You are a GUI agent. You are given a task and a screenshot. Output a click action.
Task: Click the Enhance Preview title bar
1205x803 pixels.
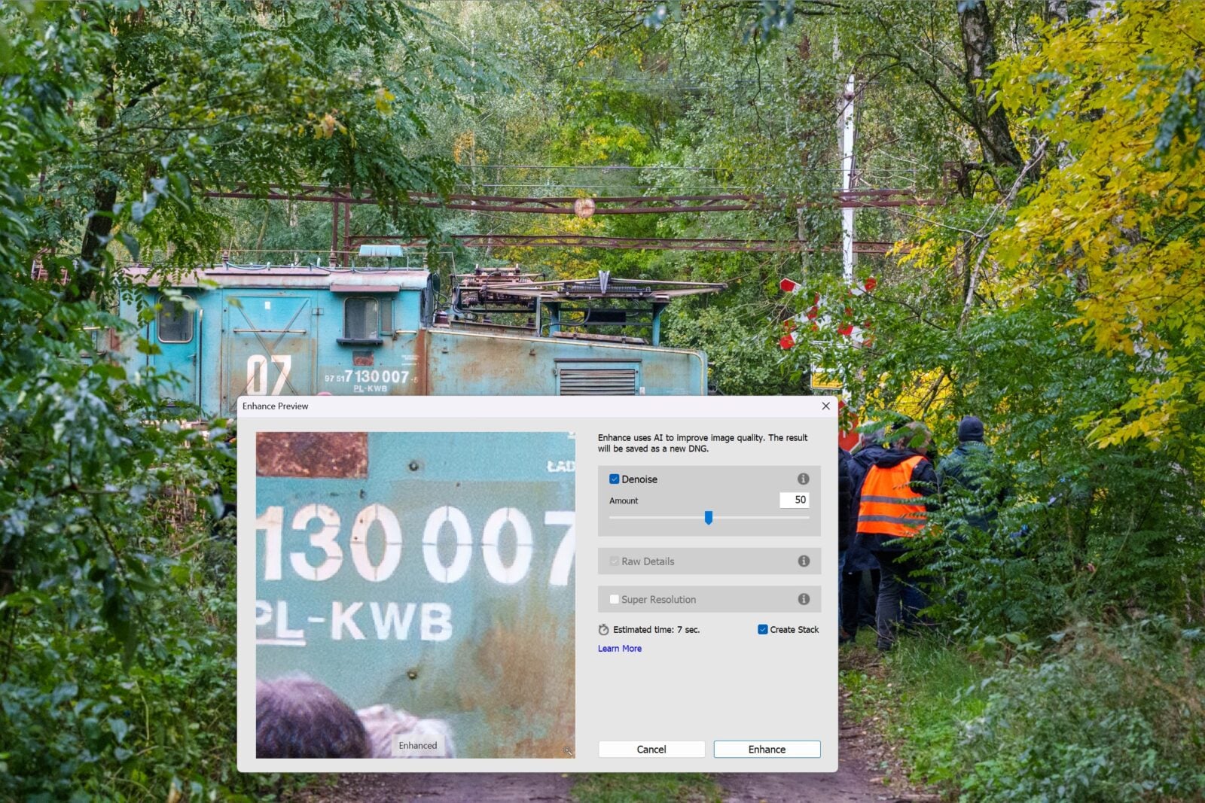527,406
